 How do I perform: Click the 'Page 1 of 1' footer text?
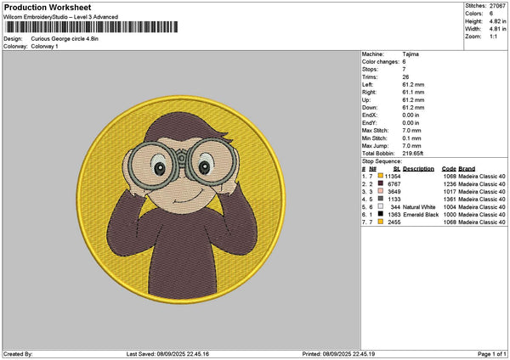coord(492,354)
